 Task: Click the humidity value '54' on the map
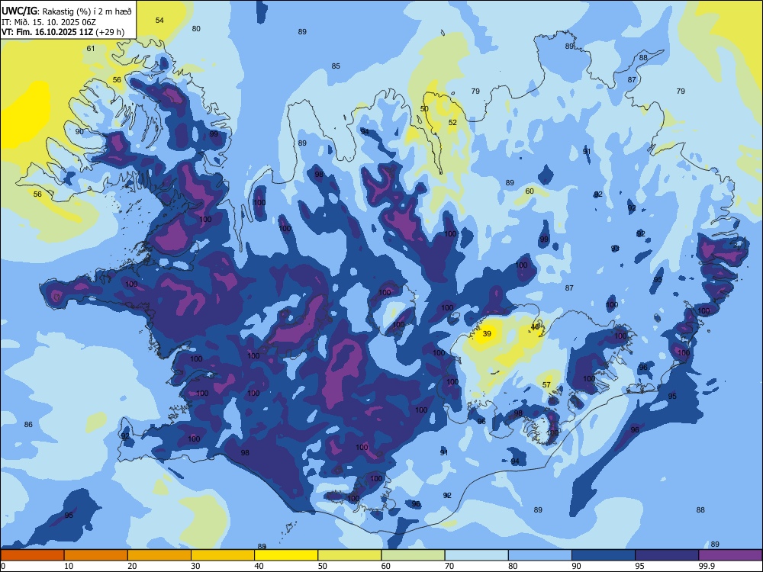point(159,20)
